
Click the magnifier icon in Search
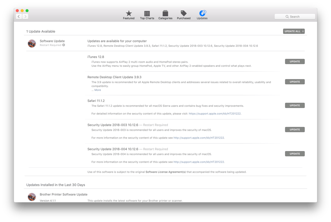(x=287, y=17)
